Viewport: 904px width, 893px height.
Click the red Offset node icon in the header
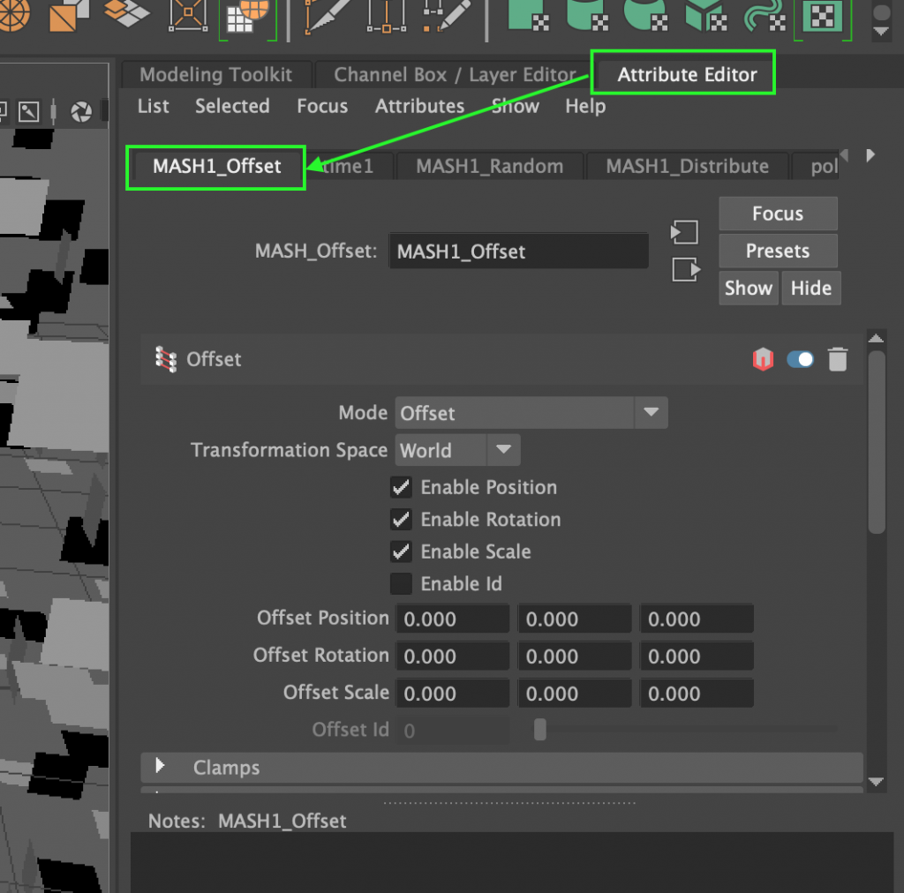pyautogui.click(x=763, y=359)
